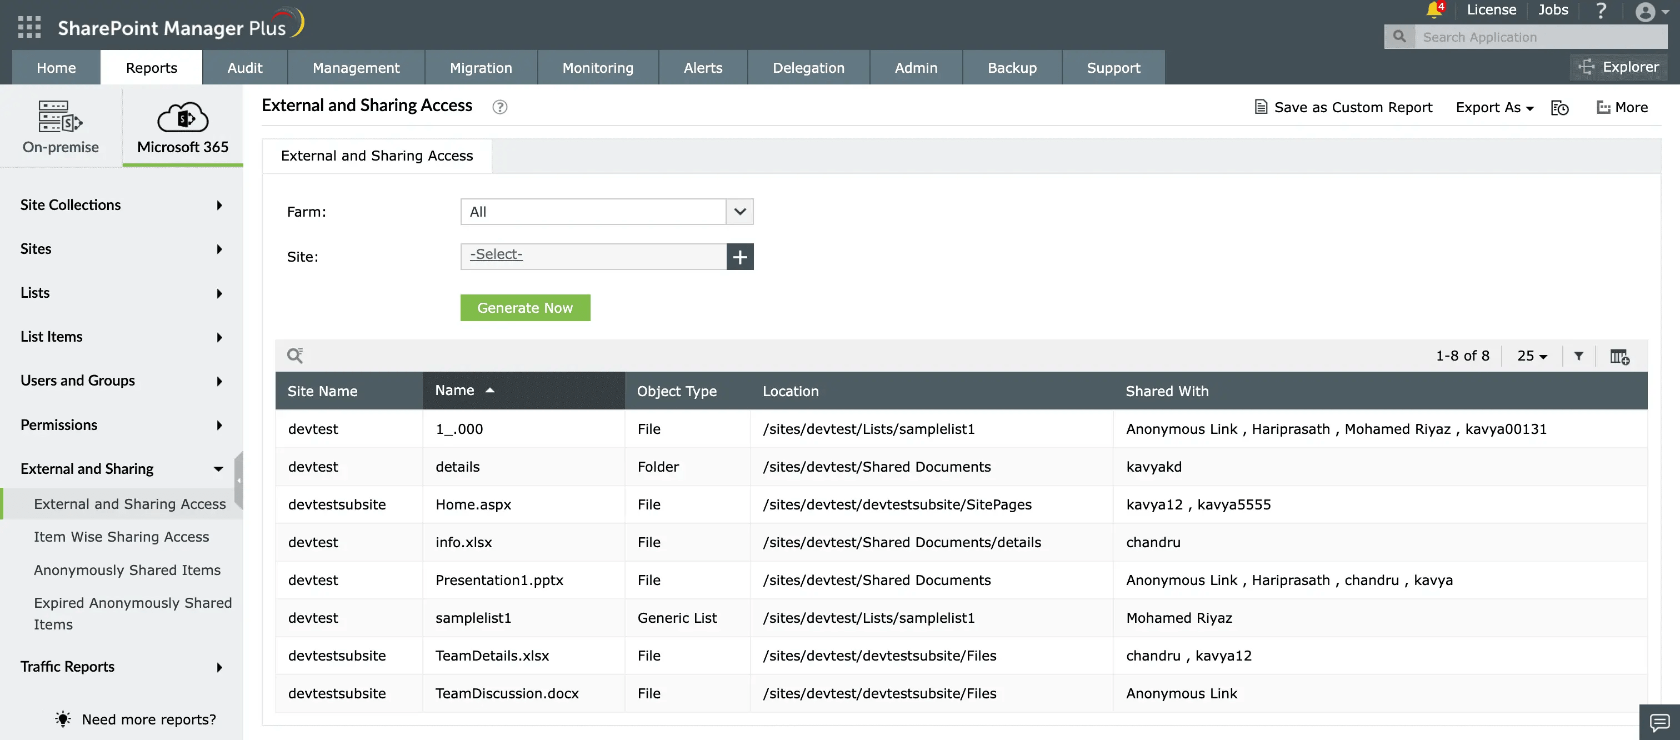Screen dimensions: 1680x740
Task: Click Save as Custom Report
Action: 1343,108
